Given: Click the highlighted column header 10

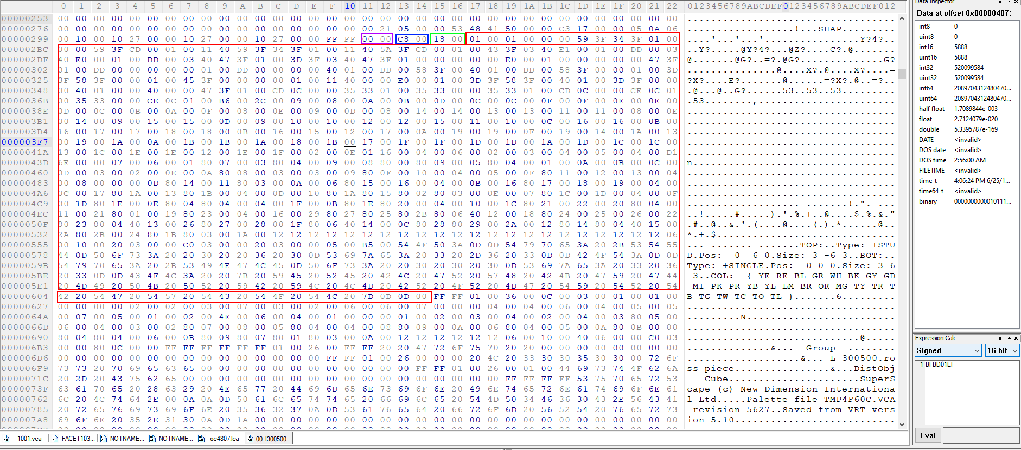Looking at the screenshot, I should tap(350, 6).
